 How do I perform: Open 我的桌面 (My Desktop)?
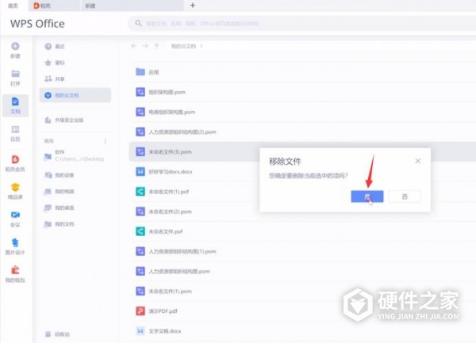pos(59,208)
